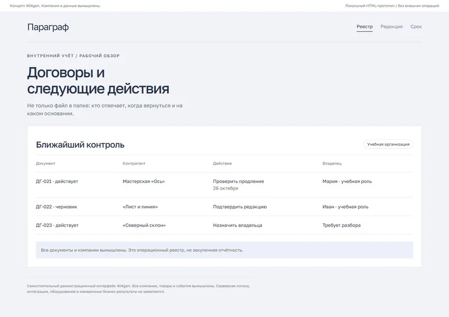Go to the Срок tab
449x317 pixels.
[x=416, y=26]
